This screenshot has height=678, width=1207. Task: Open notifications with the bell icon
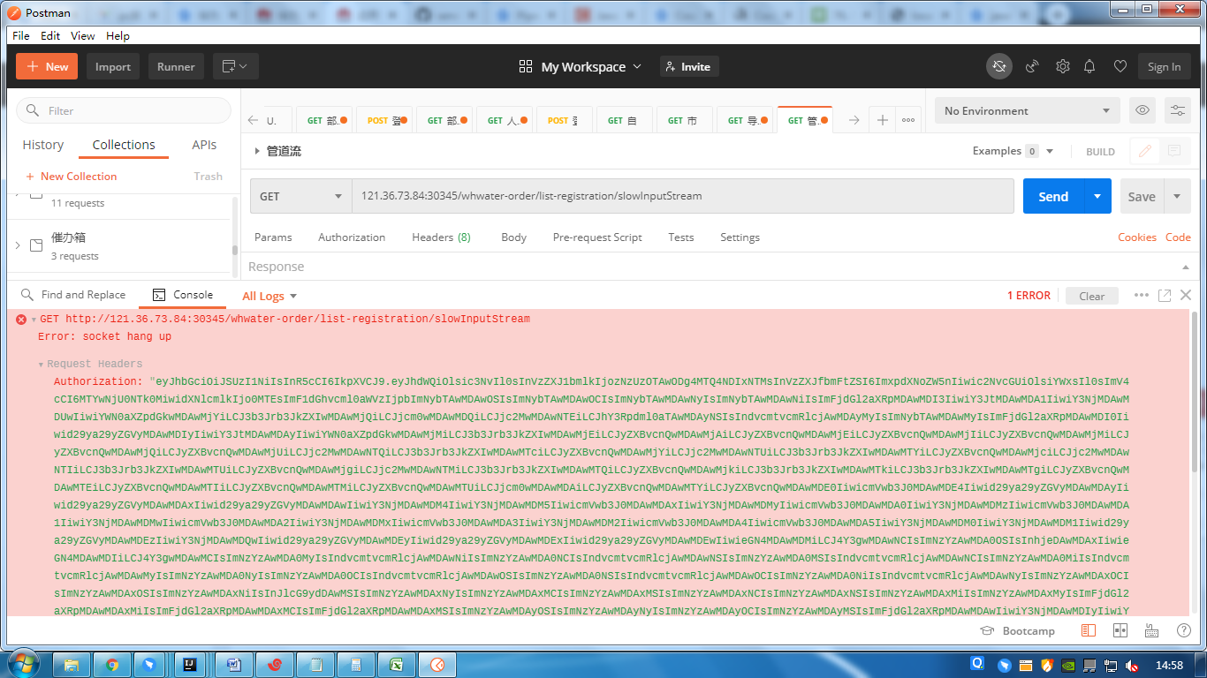(x=1089, y=65)
